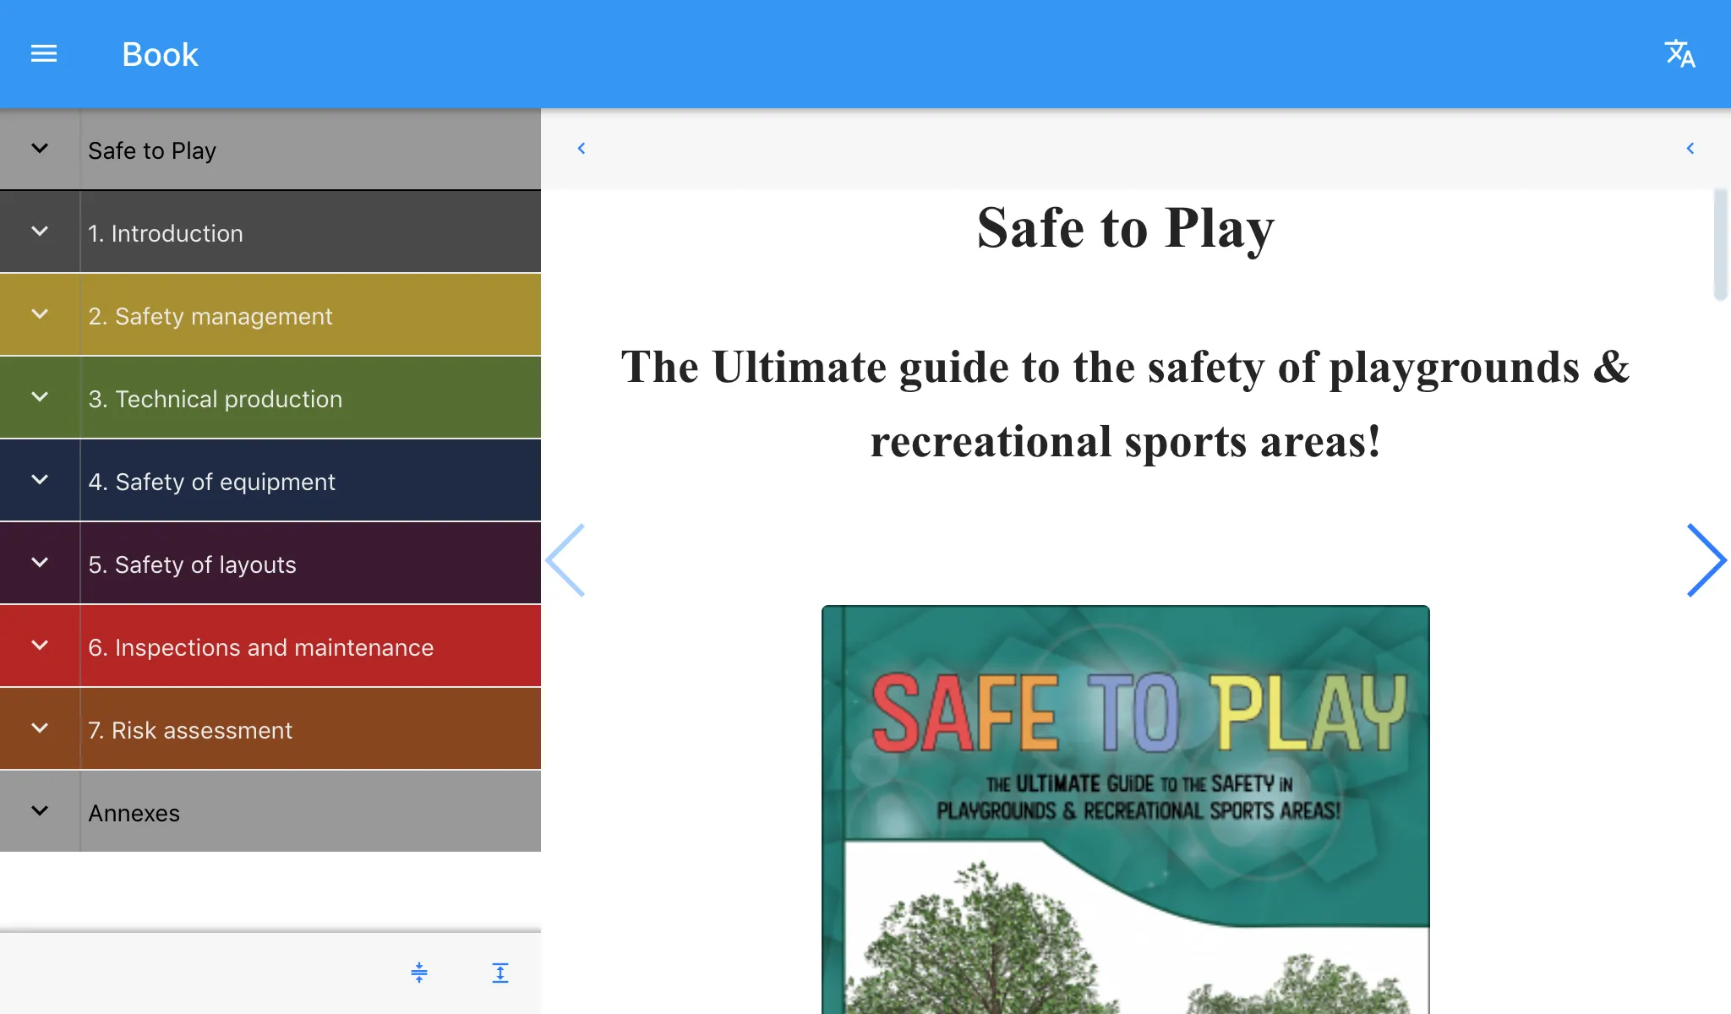
Task: Open the Annexes section
Action: (310, 812)
